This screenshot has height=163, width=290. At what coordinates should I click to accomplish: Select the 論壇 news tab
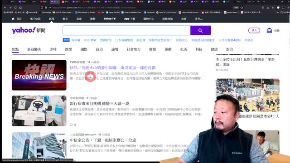click(x=115, y=49)
